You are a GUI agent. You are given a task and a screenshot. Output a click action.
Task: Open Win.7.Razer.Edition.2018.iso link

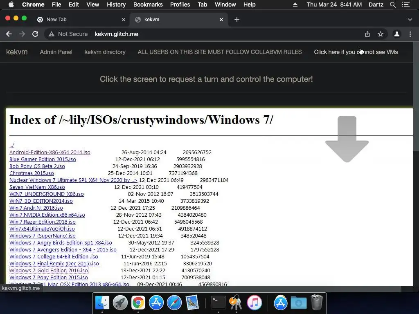coord(43,222)
